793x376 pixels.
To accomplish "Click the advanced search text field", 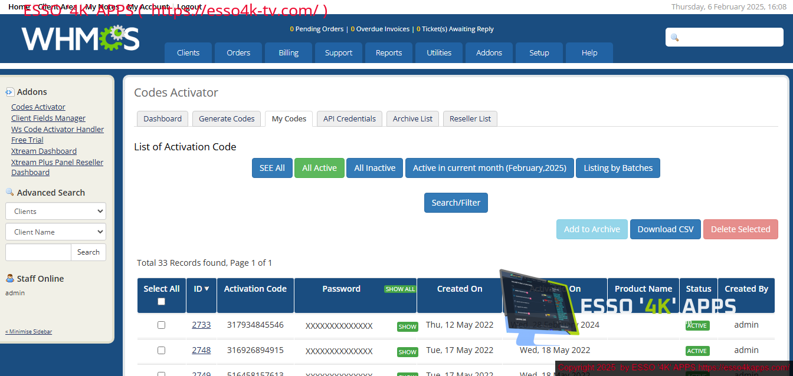I will pyautogui.click(x=38, y=252).
